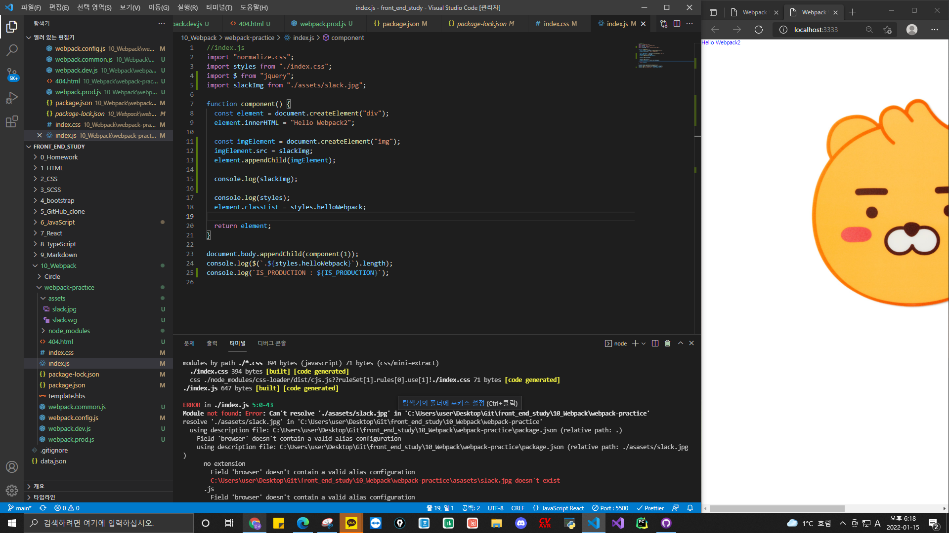Expand the 6_JavaScript folder
949x533 pixels.
(57, 223)
